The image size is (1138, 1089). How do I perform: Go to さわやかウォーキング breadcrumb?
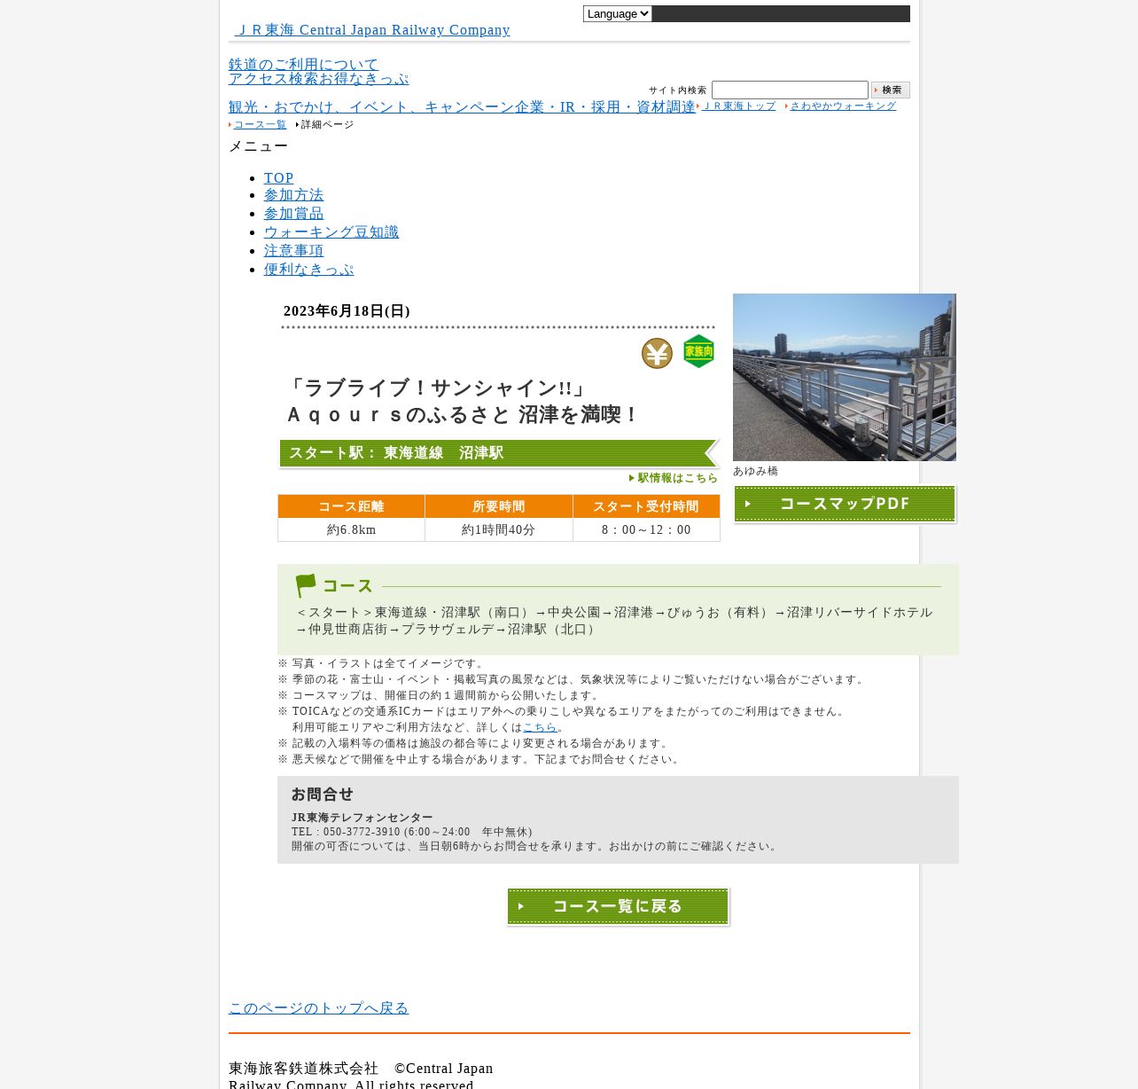pyautogui.click(x=843, y=106)
